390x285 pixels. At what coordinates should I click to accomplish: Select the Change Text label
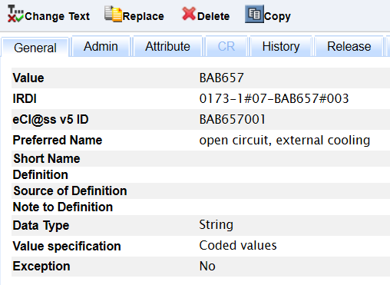[58, 16]
